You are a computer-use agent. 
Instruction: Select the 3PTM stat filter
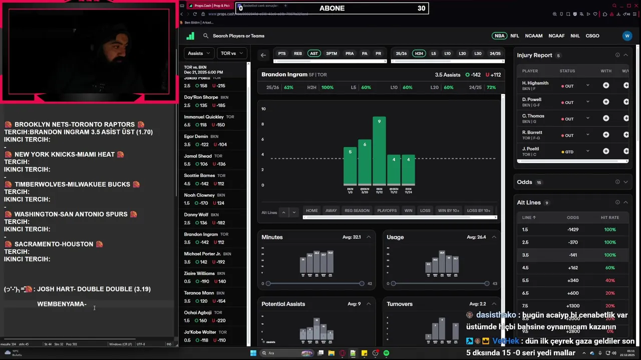click(x=332, y=53)
